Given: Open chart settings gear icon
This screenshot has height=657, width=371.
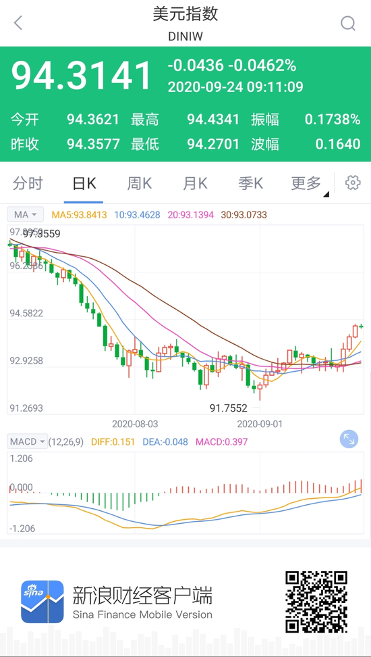Looking at the screenshot, I should click(x=353, y=182).
